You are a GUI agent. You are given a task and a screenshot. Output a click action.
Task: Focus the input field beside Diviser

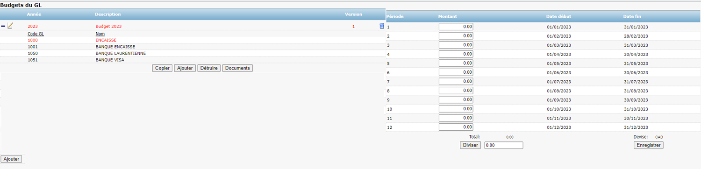tap(504, 145)
